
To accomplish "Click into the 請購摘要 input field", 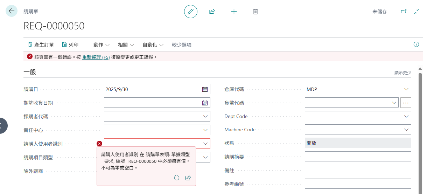I will pyautogui.click(x=358, y=157).
